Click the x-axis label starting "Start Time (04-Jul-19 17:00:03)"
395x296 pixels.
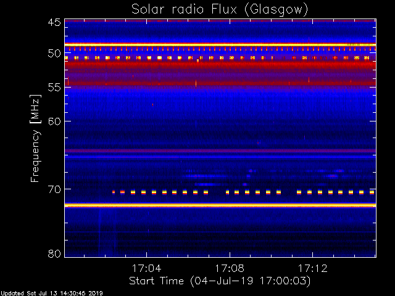coord(220,281)
